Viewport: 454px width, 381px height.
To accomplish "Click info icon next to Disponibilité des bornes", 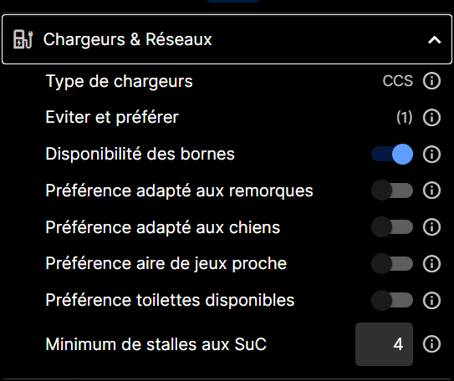I will (x=431, y=154).
